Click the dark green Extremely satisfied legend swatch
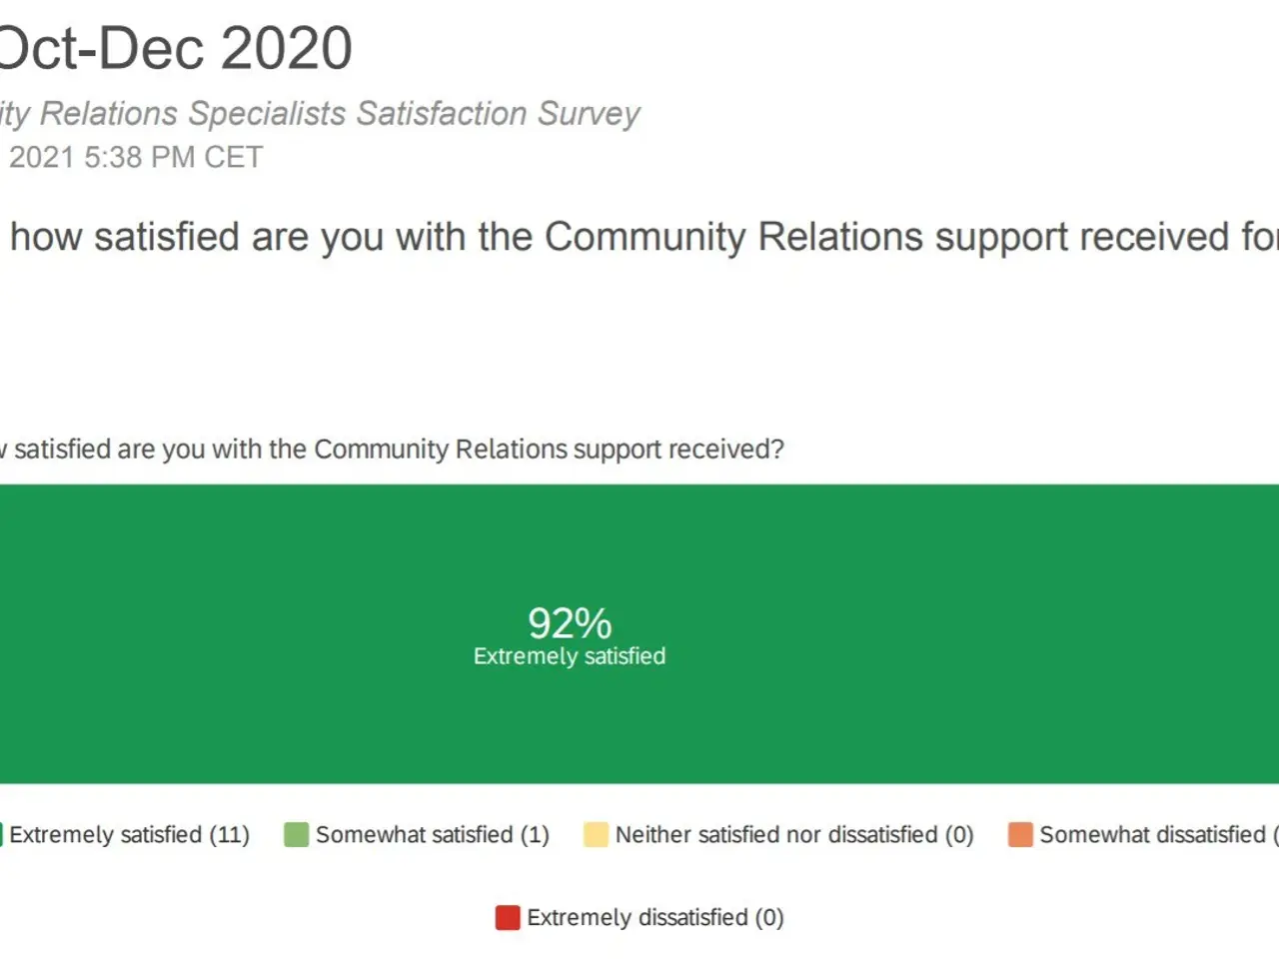 (x=2, y=834)
